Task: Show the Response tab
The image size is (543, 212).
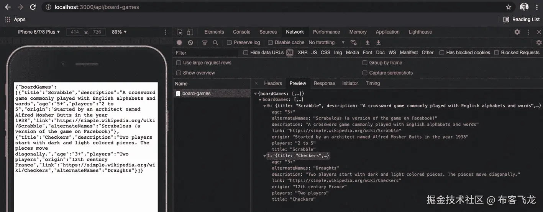Action: click(324, 83)
